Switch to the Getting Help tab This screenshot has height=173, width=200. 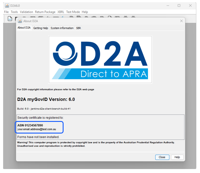click(x=41, y=28)
